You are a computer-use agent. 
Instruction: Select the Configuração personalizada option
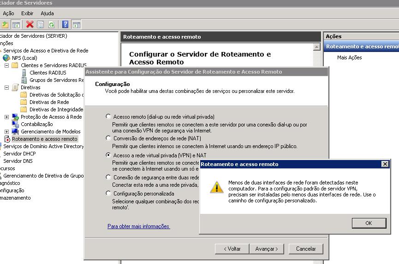click(108, 194)
